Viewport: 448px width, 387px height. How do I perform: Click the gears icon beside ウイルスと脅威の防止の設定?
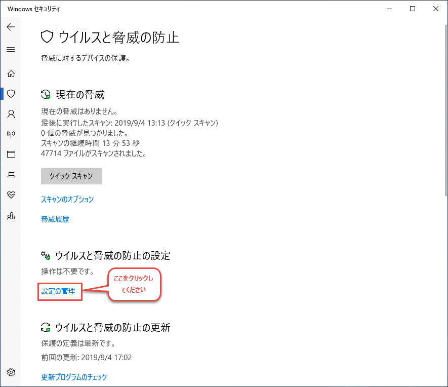click(x=46, y=255)
